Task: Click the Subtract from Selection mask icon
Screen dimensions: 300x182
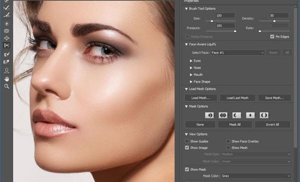Action: point(236,115)
